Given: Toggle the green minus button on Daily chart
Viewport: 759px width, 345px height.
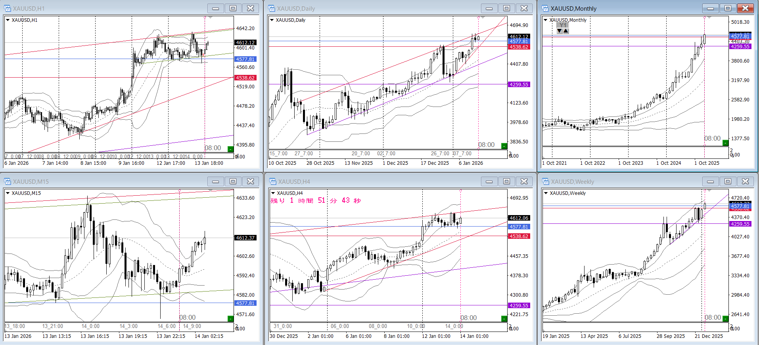Looking at the screenshot, I should coord(504,146).
